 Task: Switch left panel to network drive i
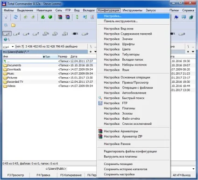point(55,34)
